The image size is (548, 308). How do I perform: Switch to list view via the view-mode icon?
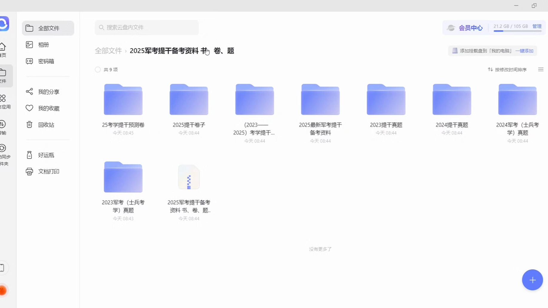pos(541,70)
